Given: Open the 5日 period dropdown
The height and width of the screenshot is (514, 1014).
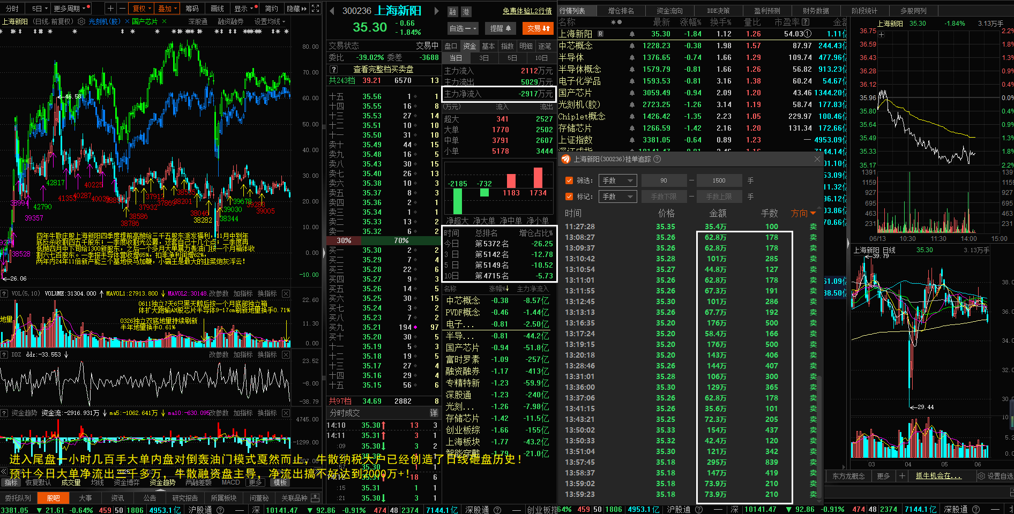Looking at the screenshot, I should 40,9.
